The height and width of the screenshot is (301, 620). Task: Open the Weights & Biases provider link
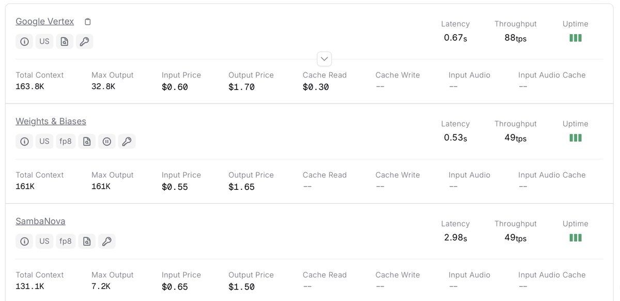51,121
